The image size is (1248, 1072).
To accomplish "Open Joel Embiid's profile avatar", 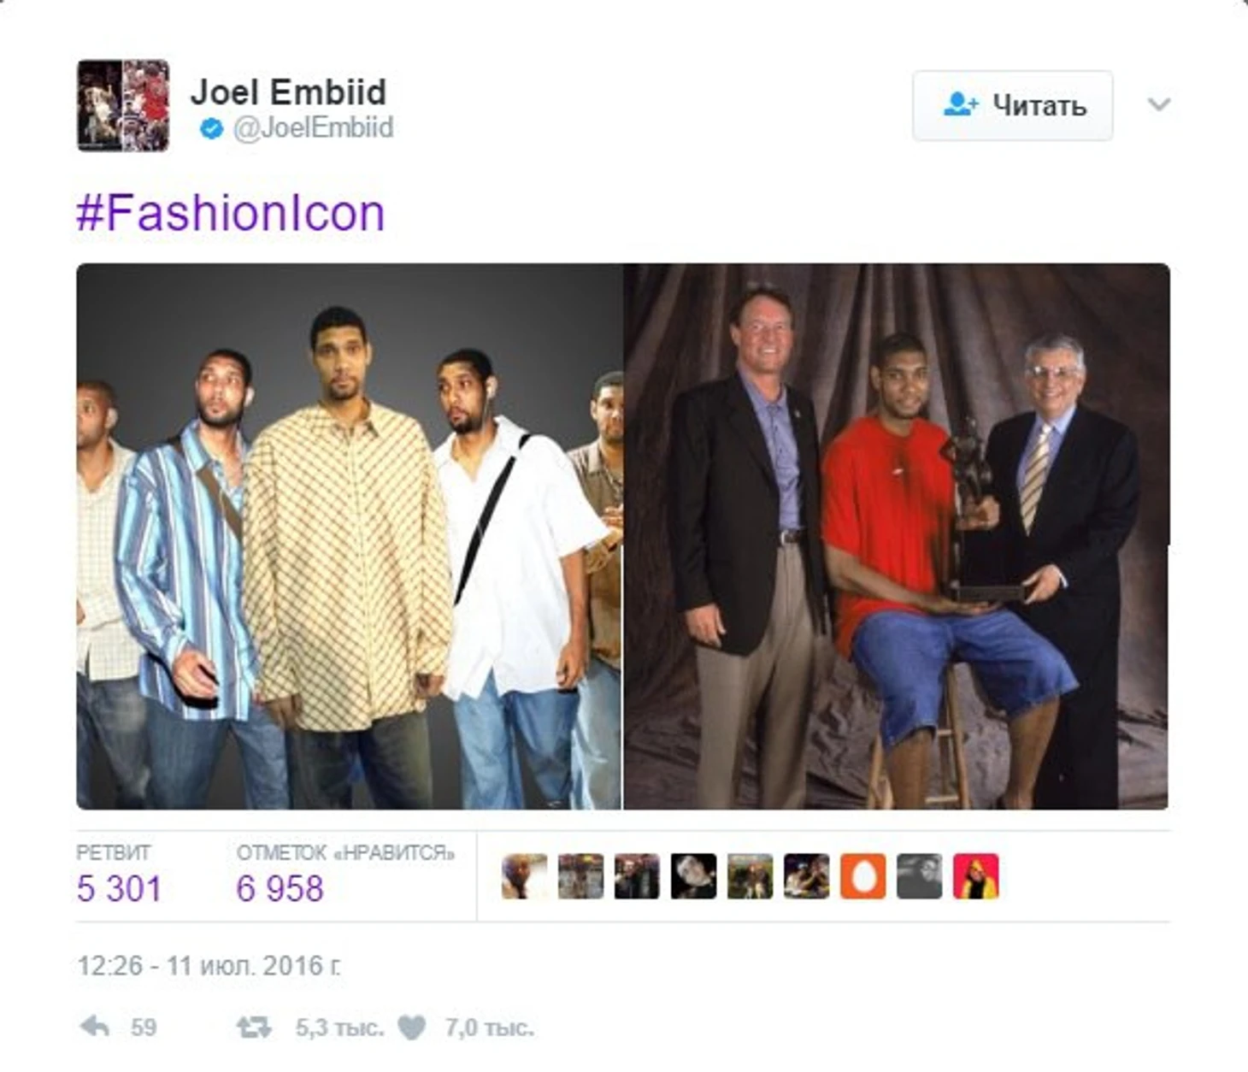I will click(x=123, y=105).
